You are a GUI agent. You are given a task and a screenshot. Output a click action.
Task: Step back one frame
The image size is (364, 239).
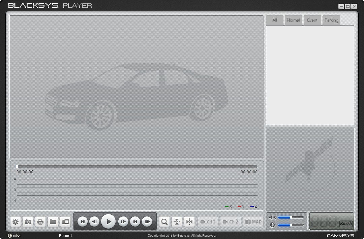click(94, 221)
